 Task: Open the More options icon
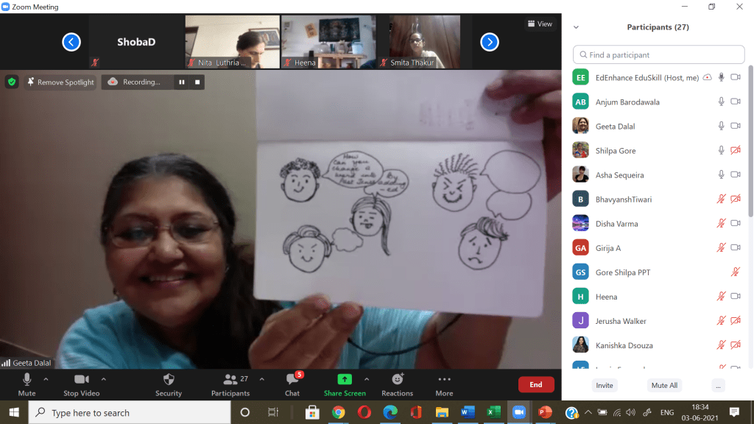(444, 380)
